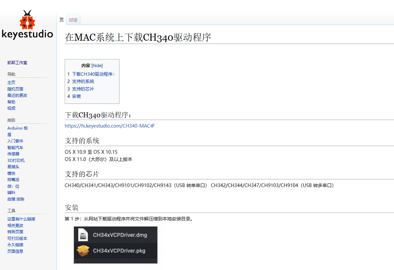Click the external link icon after CH340-MAC URL
Screen dimensions: 394x270
[x=152, y=126]
